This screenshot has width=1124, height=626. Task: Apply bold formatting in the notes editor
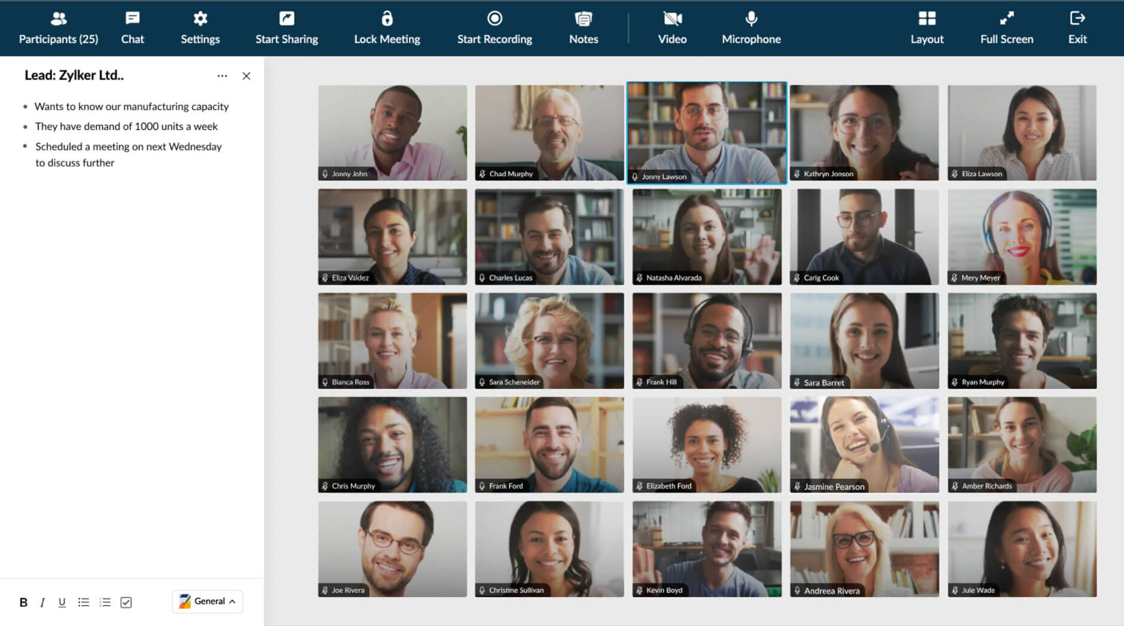pos(23,602)
